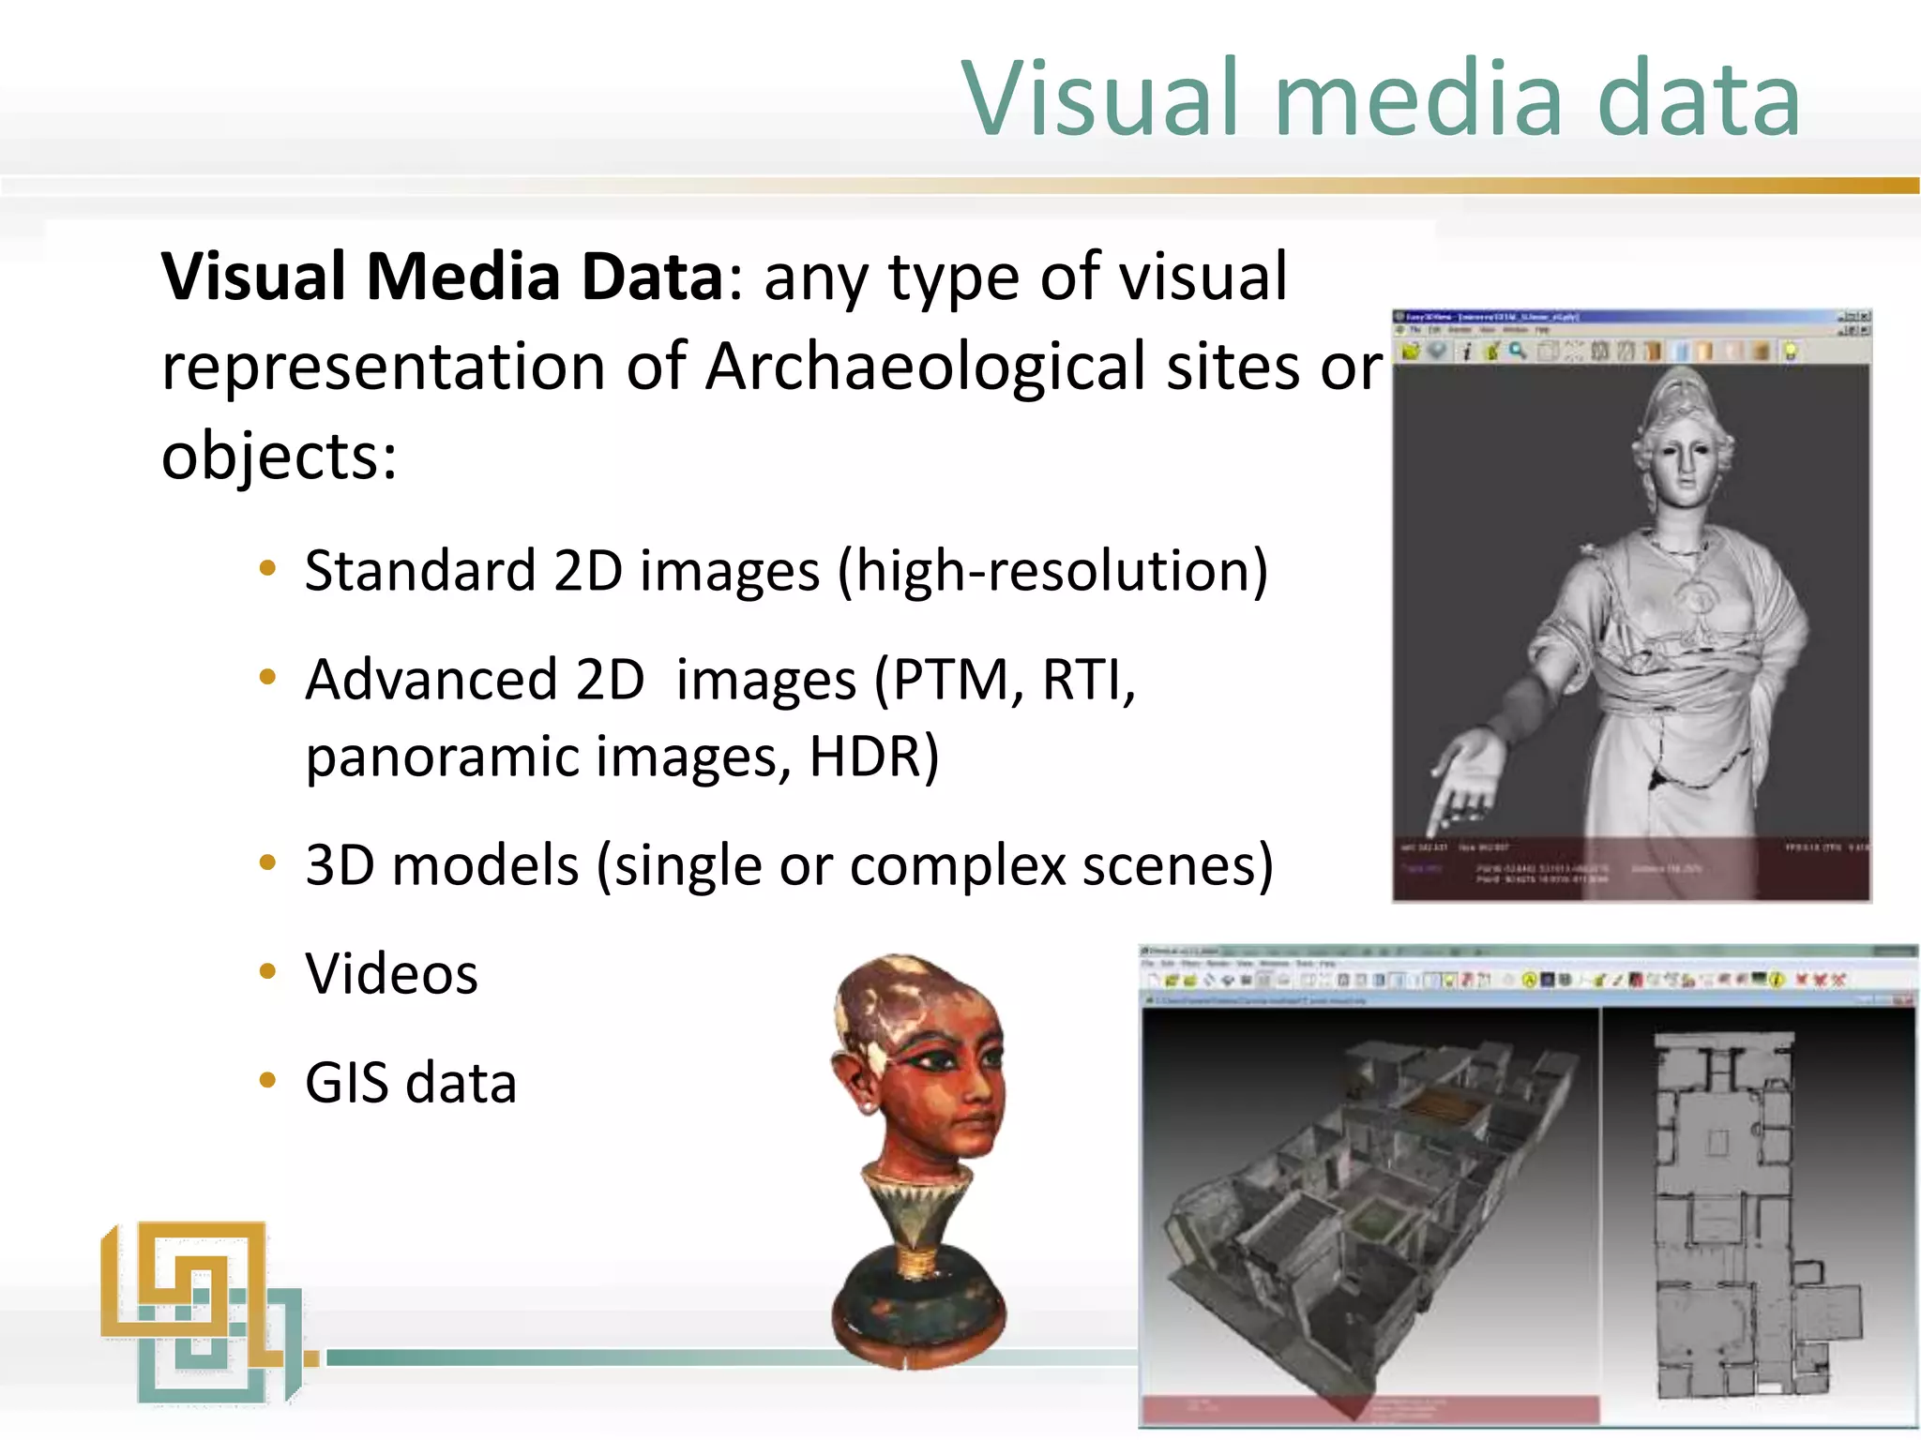Open the File menu in MeshLab window

click(x=1147, y=963)
